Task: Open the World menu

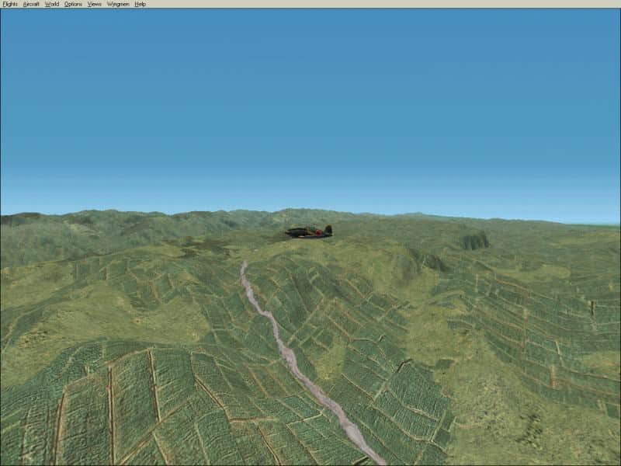Action: point(52,4)
